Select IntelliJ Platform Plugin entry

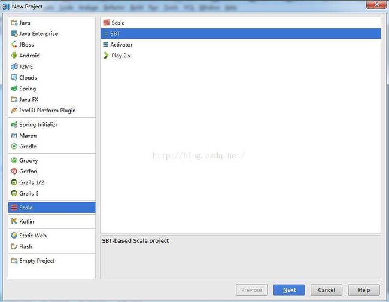coord(51,111)
